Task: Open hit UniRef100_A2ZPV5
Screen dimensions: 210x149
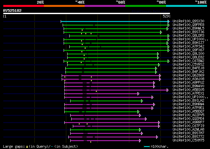Action: (188, 115)
